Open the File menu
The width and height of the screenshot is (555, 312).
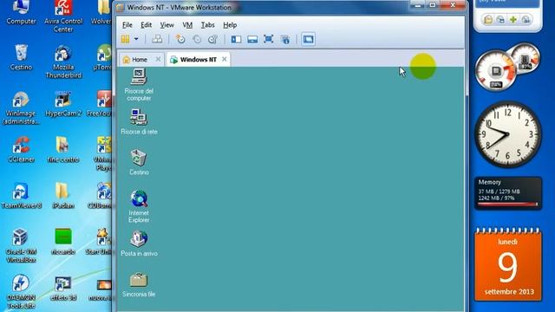click(127, 25)
